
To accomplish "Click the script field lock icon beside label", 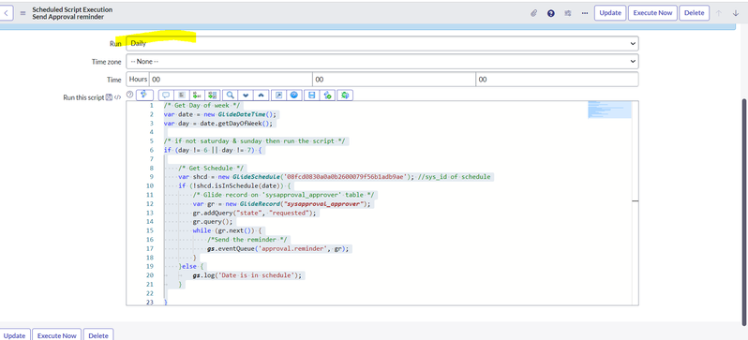I will [109, 97].
